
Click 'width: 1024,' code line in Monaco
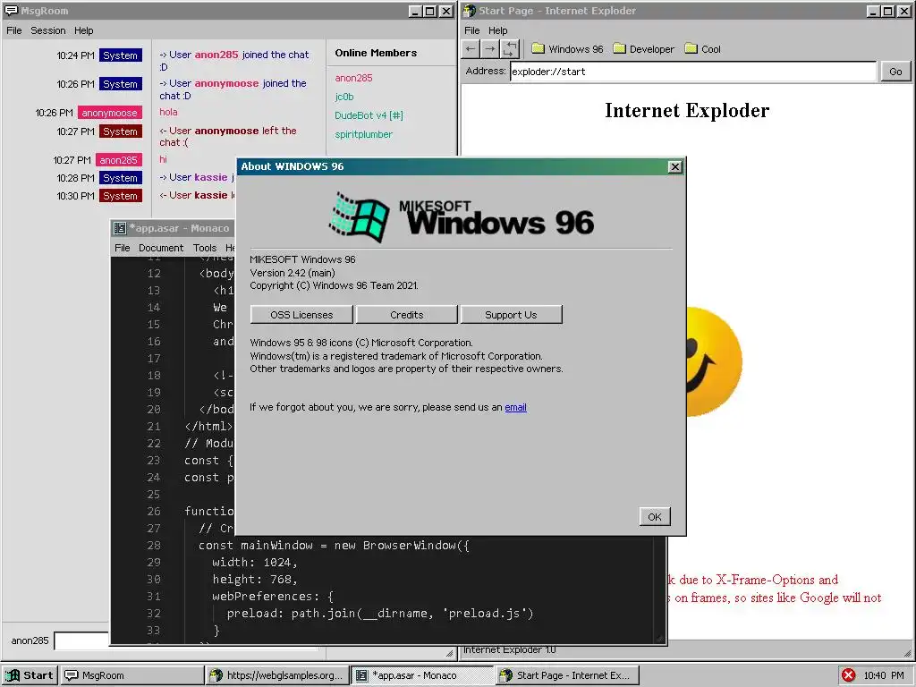click(x=255, y=562)
